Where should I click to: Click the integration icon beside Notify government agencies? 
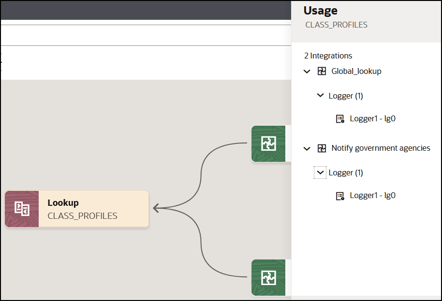(x=322, y=148)
